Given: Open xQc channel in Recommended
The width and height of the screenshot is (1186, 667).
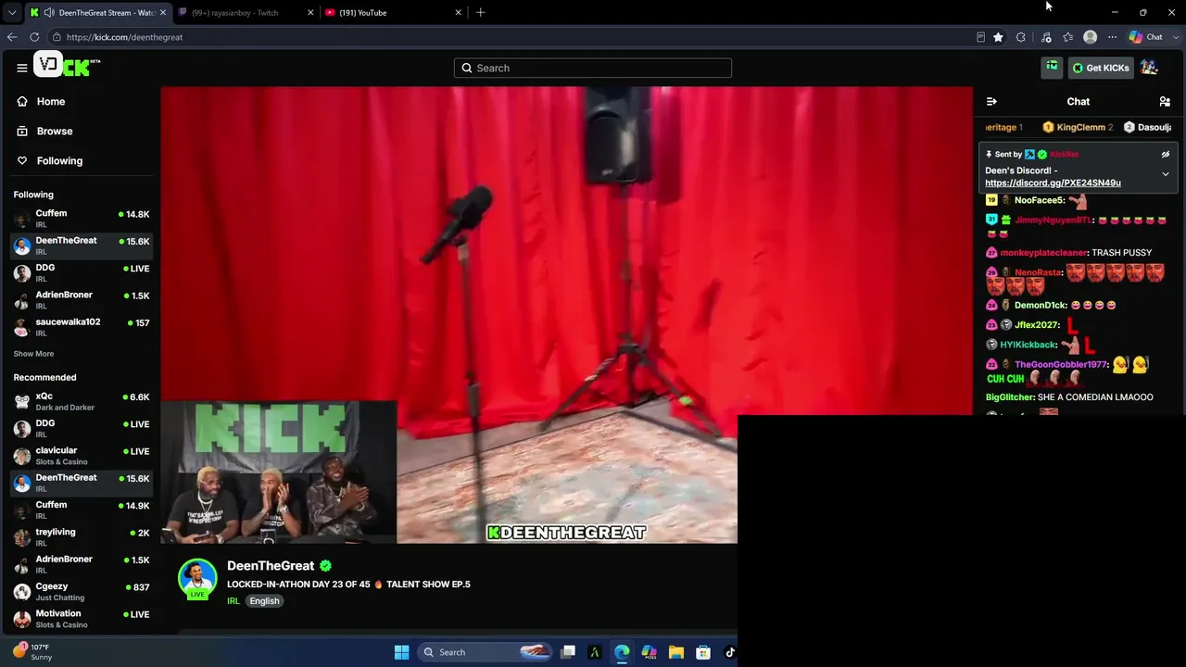Looking at the screenshot, I should [81, 401].
